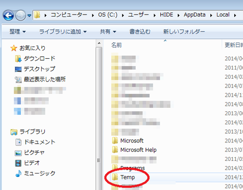The width and height of the screenshot is (243, 190).
Task: Select the Microsoft folder name
Action: tap(132, 140)
